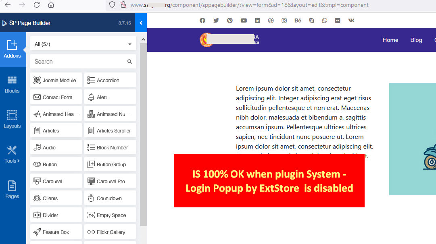Expand the Tools menu
This screenshot has width=436, height=244.
pos(12,155)
